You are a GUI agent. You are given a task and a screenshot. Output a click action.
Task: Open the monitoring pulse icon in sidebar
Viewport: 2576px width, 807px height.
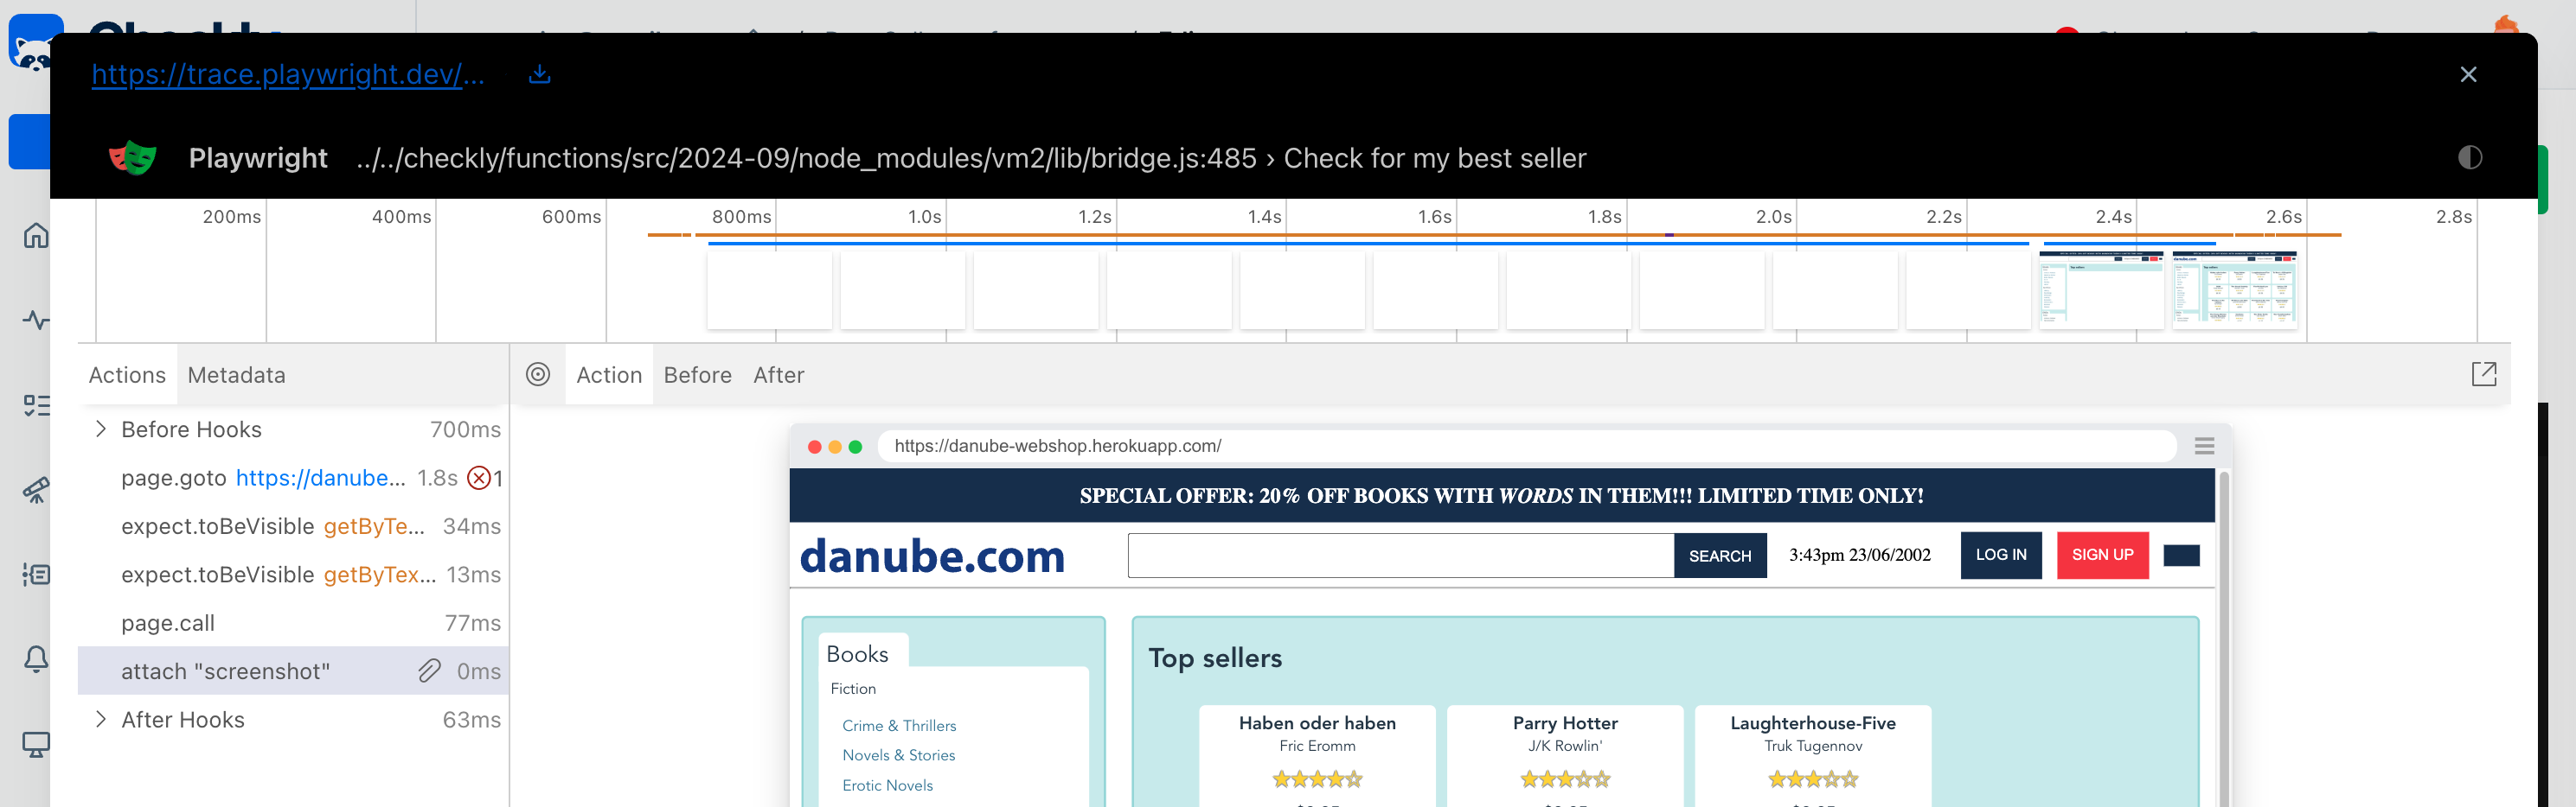(36, 321)
